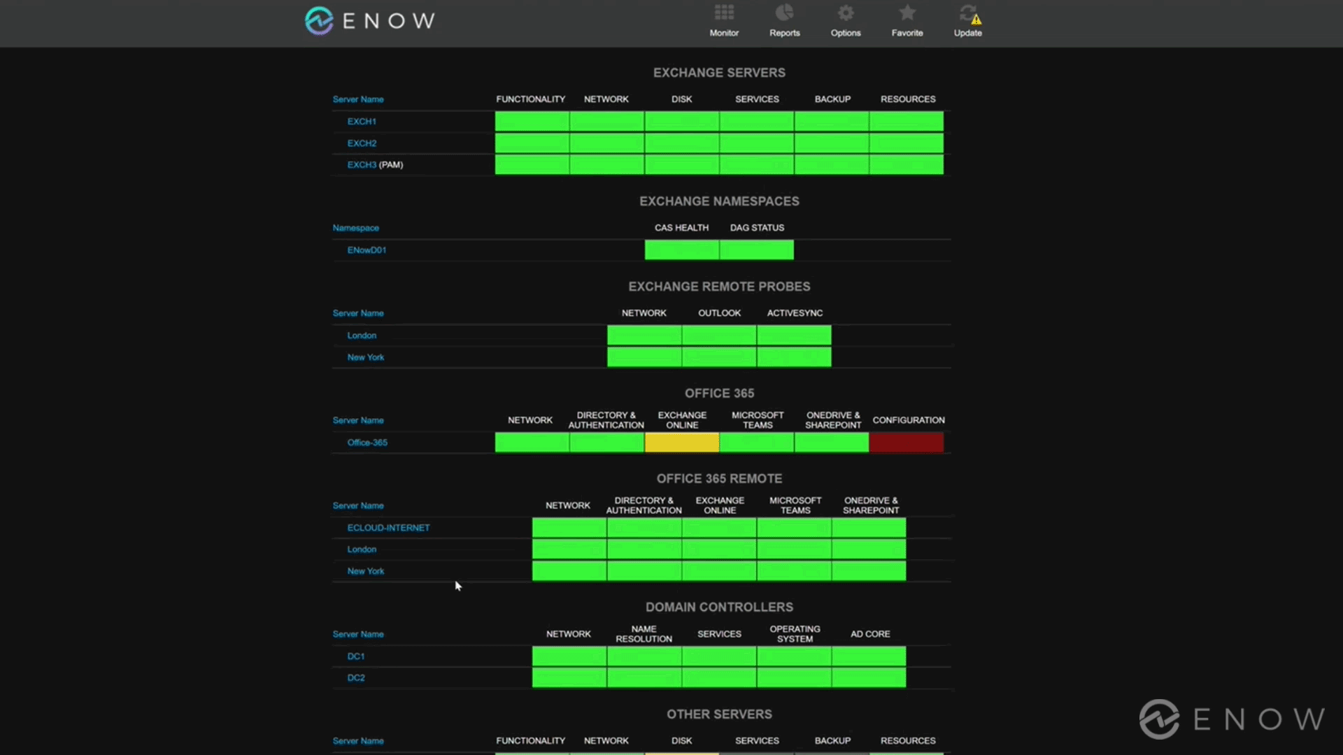Click the yellow Exchange Online status cell
The width and height of the screenshot is (1343, 755).
(x=681, y=442)
